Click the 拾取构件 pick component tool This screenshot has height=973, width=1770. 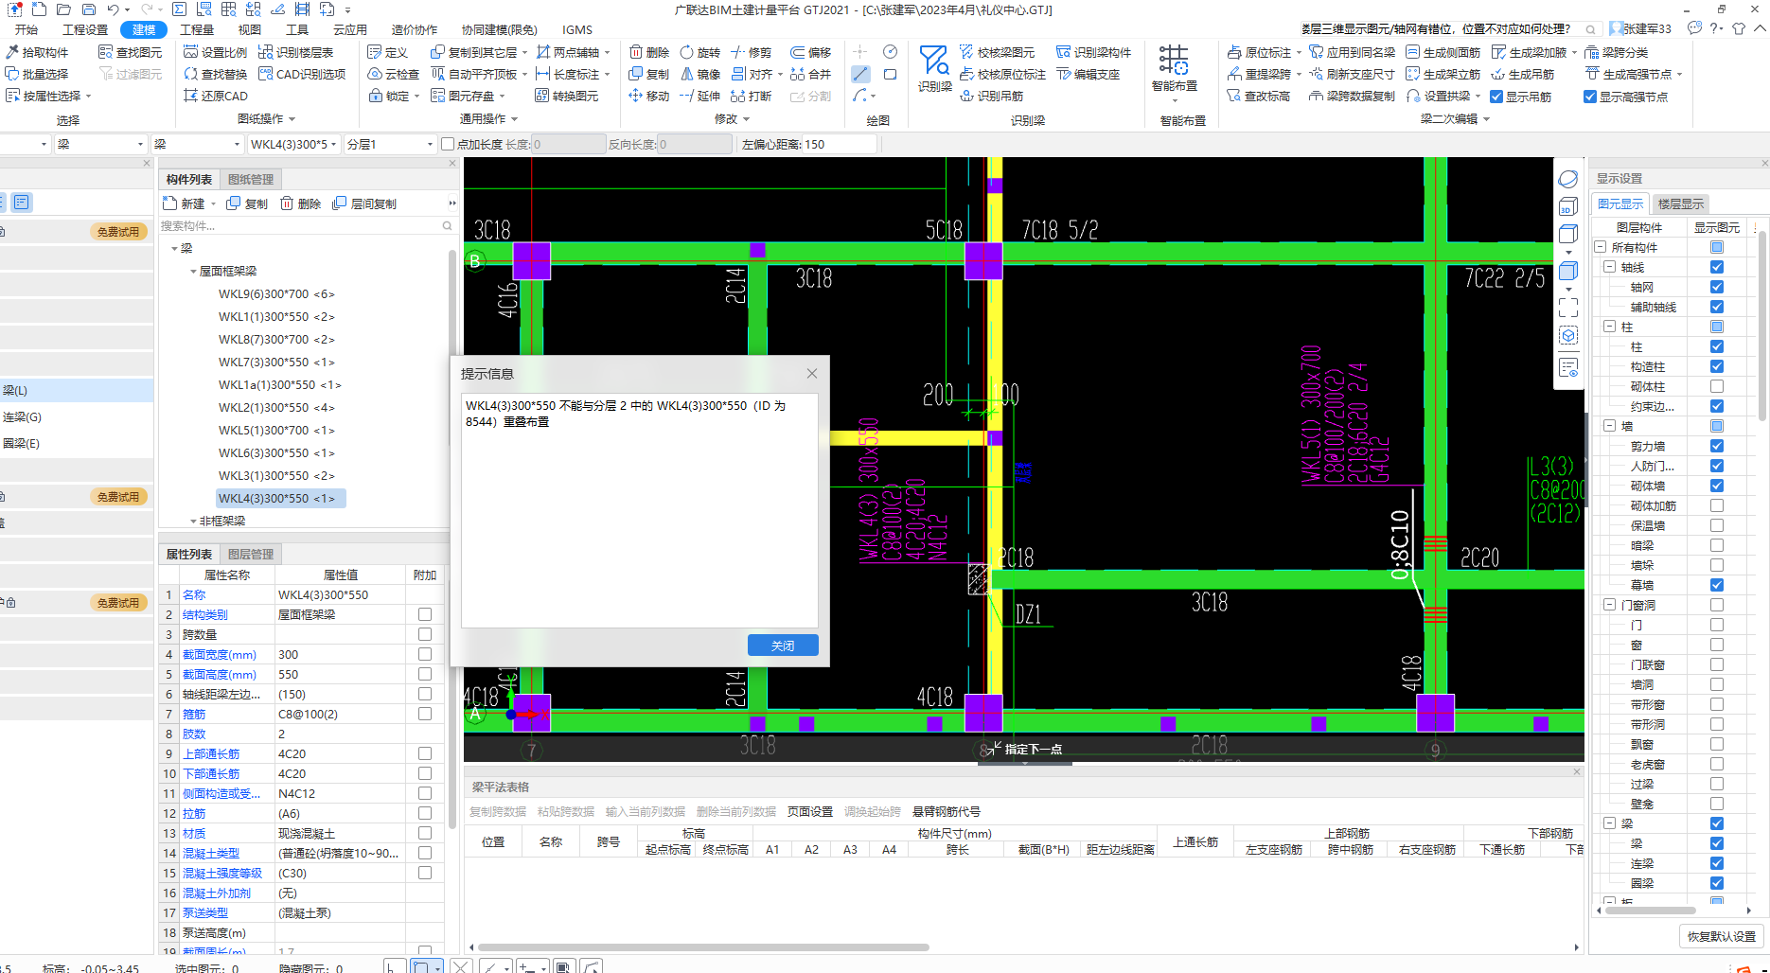[37, 52]
